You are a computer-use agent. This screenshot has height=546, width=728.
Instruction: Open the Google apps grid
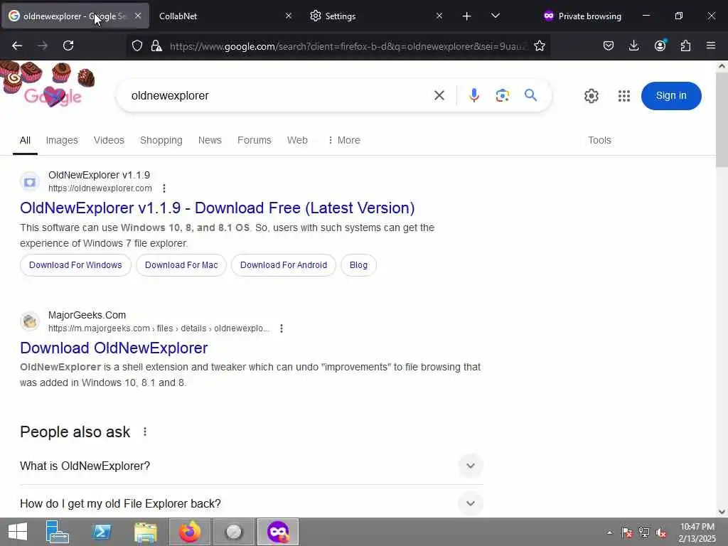click(x=624, y=96)
